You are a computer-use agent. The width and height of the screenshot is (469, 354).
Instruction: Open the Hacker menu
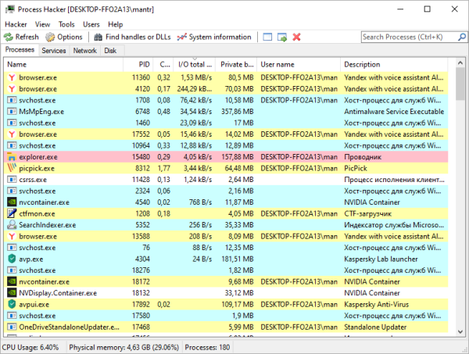(16, 24)
